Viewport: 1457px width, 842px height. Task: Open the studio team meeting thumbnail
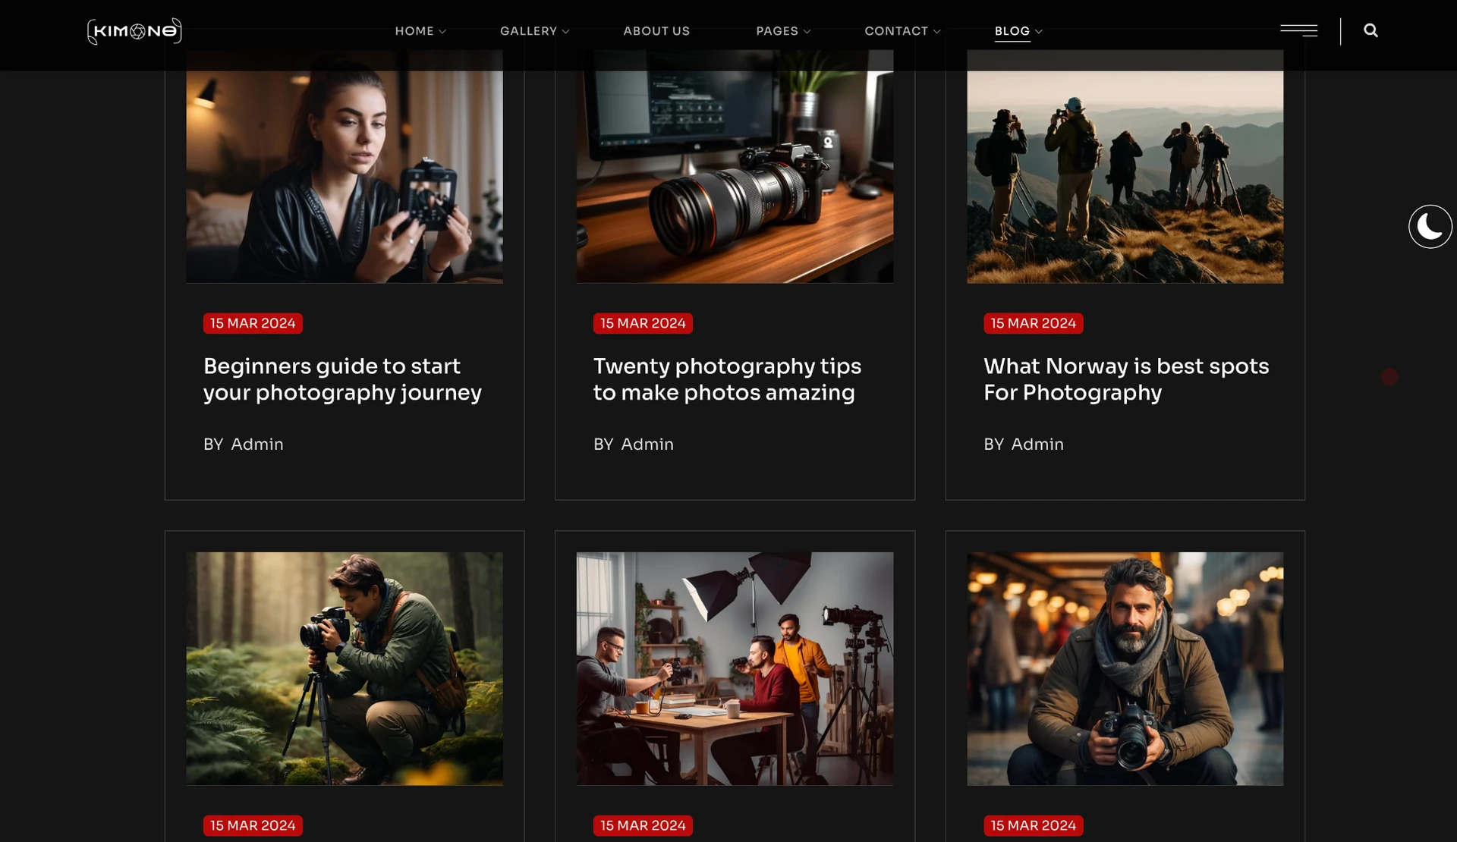point(735,668)
